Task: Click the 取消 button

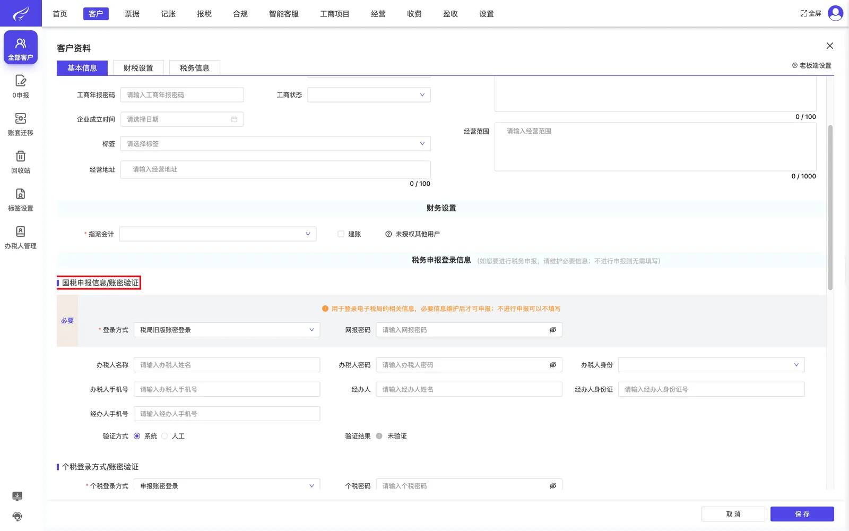Action: click(x=733, y=514)
